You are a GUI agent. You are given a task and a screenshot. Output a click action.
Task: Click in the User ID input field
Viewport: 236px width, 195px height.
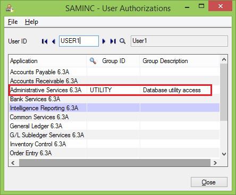(x=79, y=41)
